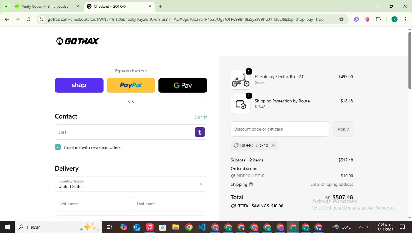
Task: Click the Shipping Protection by Route thumbnail
Action: click(241, 104)
